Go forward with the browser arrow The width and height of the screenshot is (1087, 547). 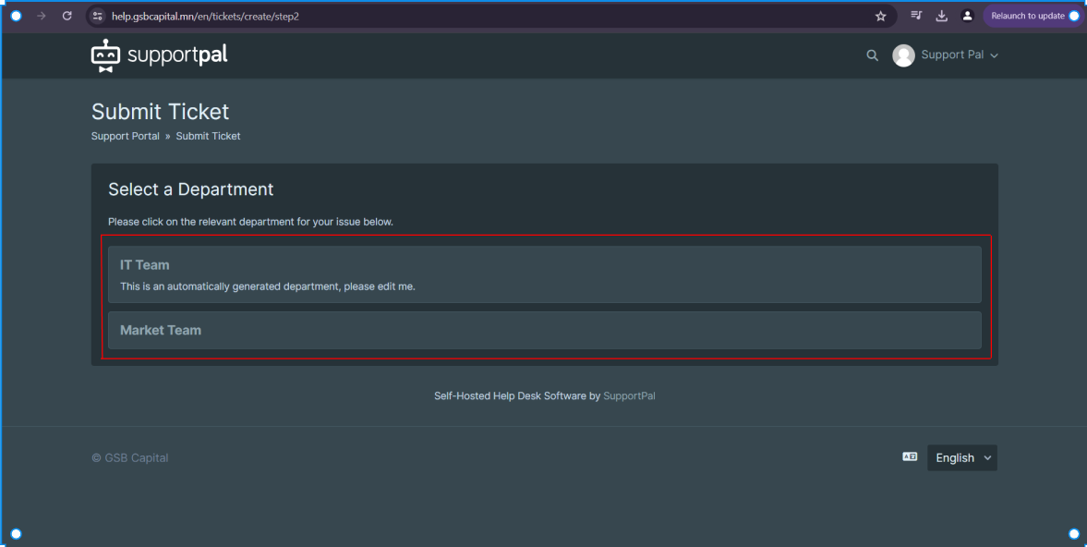42,16
